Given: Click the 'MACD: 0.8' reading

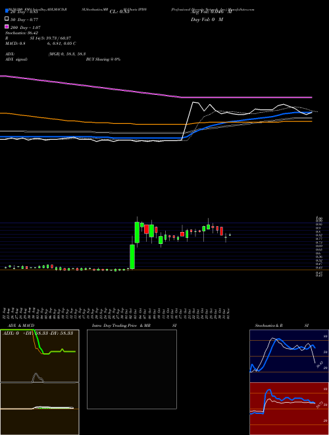Looking at the screenshot, I should point(15,43).
